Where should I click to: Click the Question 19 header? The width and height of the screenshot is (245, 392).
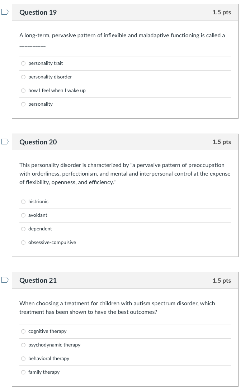click(38, 12)
